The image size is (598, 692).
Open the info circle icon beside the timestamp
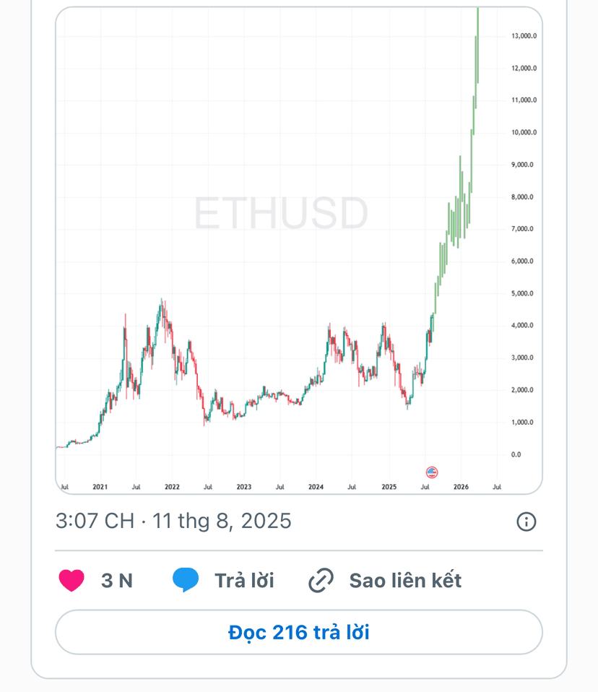click(526, 522)
